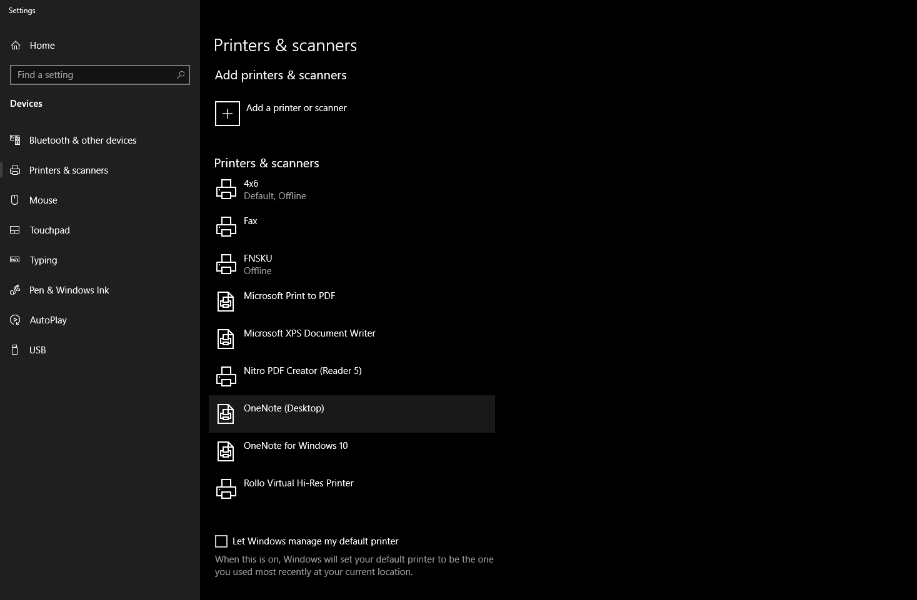917x600 pixels.
Task: Select the AutoPlay icon
Action: point(14,320)
